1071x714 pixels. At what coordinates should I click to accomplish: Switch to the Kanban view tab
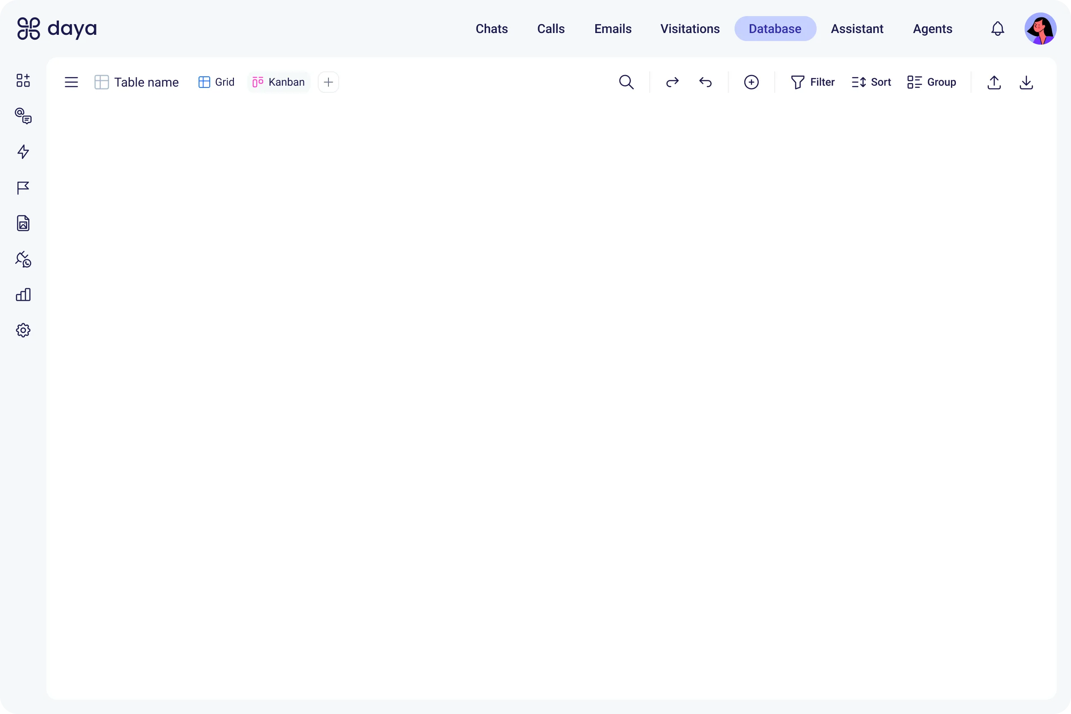coord(278,83)
